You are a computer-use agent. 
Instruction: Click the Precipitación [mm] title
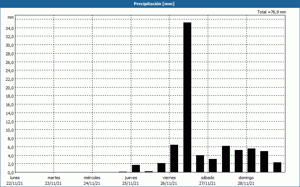pyautogui.click(x=154, y=4)
